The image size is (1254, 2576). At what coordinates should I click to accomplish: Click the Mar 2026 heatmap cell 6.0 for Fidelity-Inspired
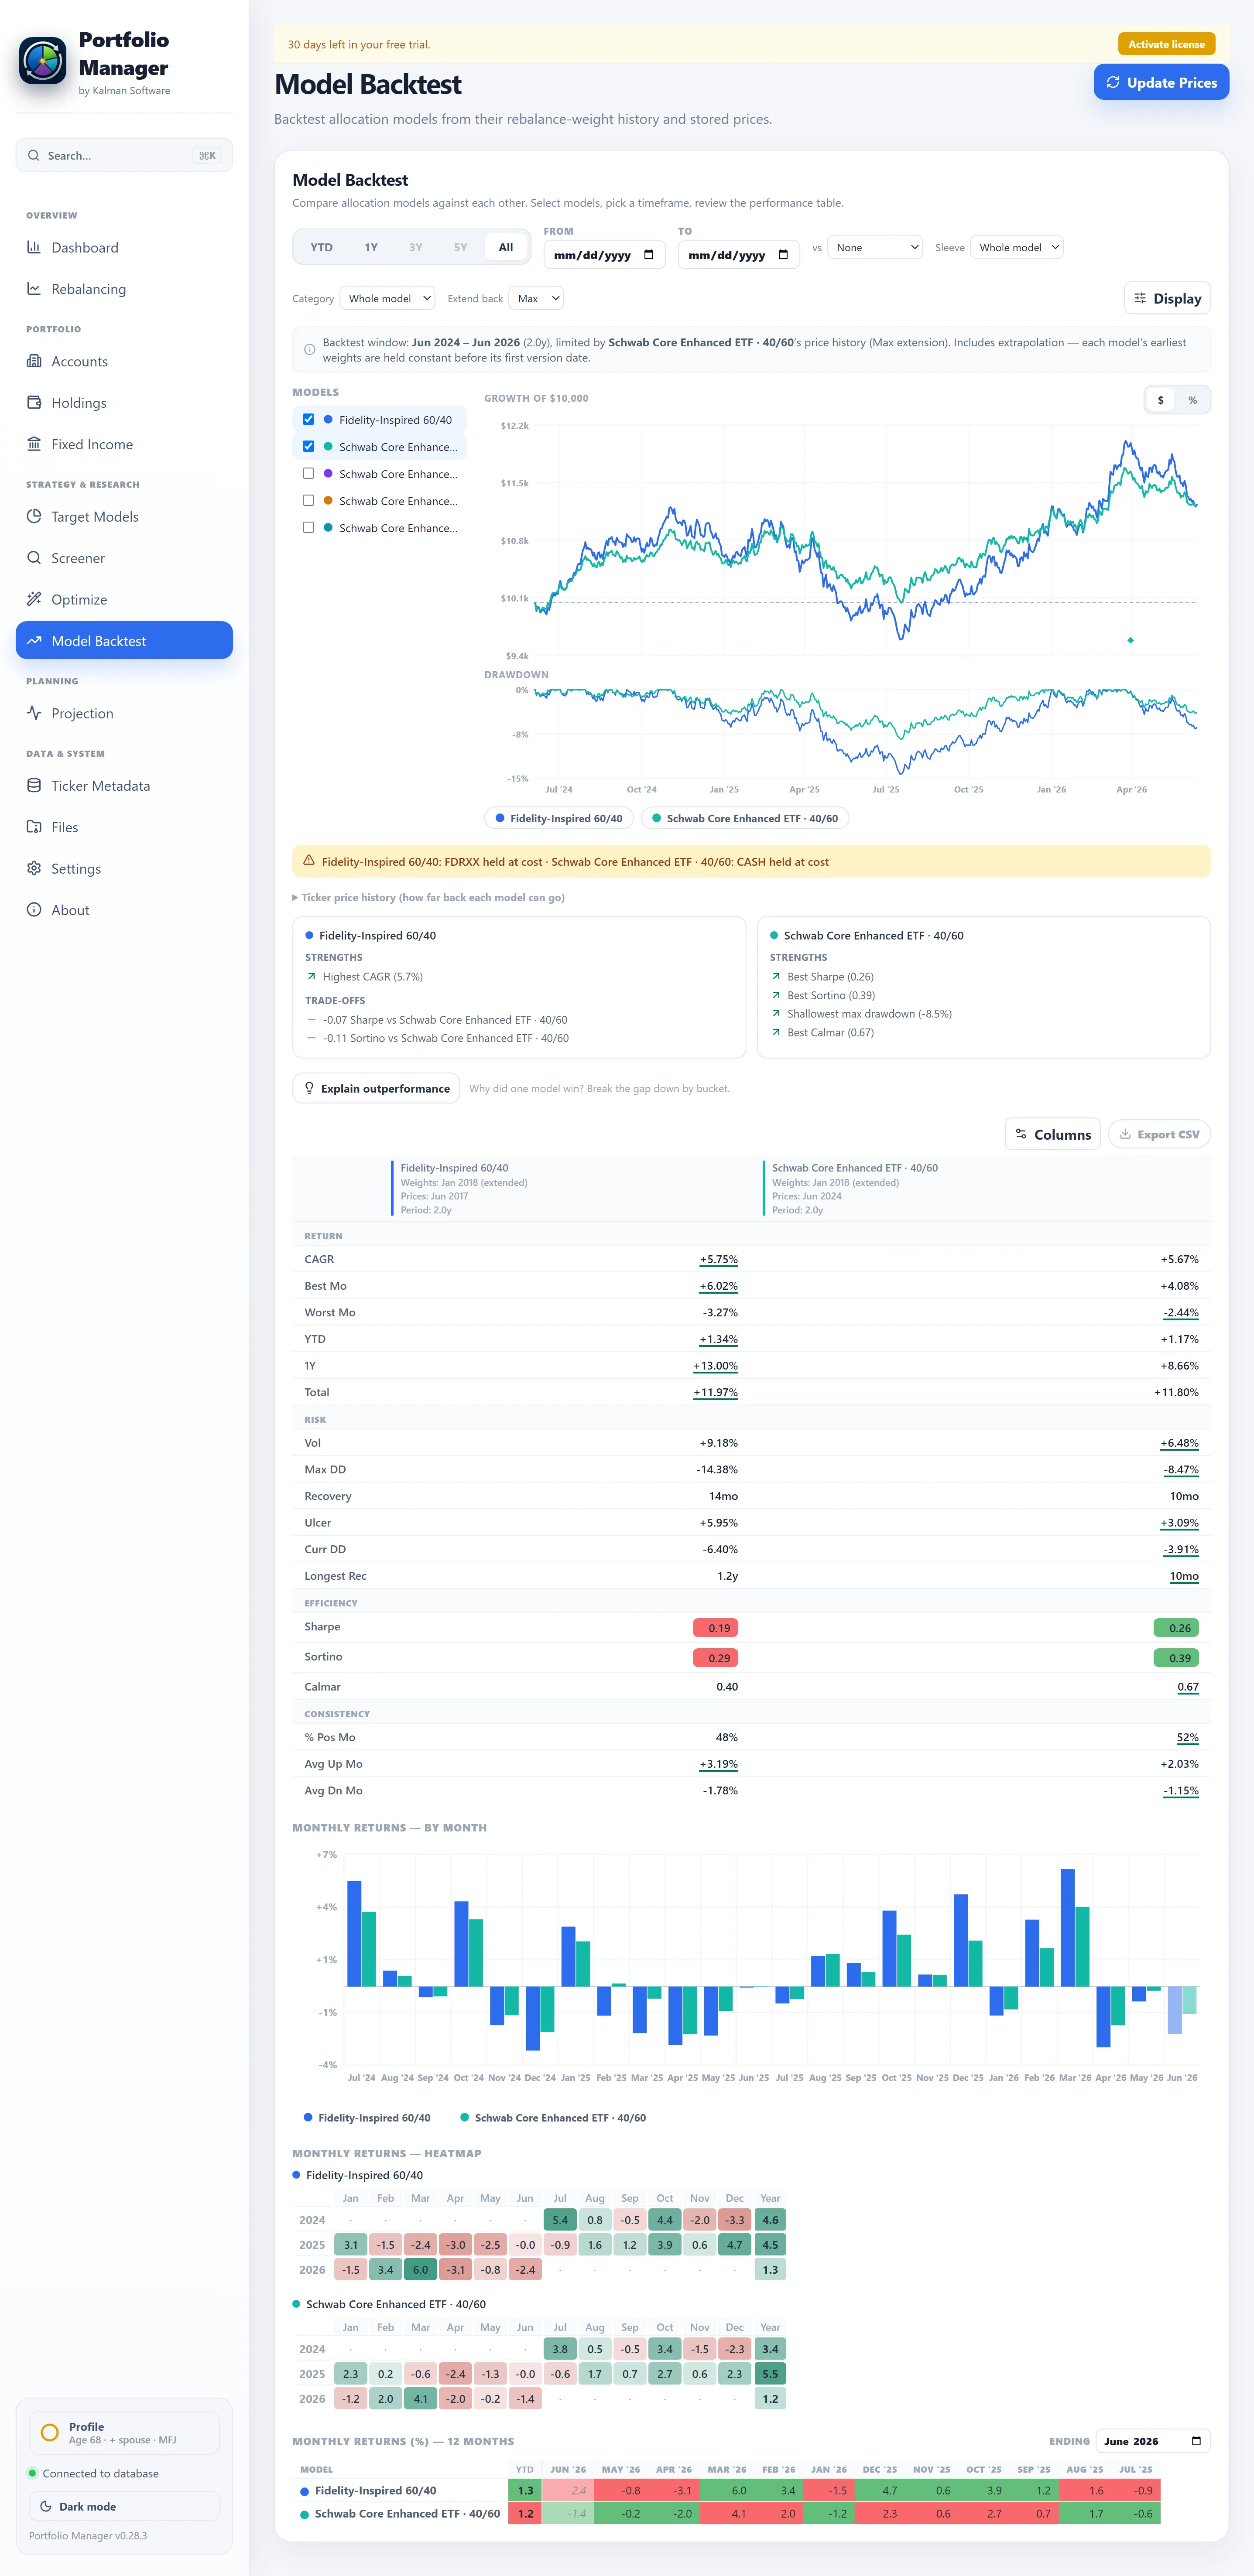(420, 2269)
